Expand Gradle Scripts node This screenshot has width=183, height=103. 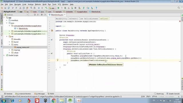4,55
